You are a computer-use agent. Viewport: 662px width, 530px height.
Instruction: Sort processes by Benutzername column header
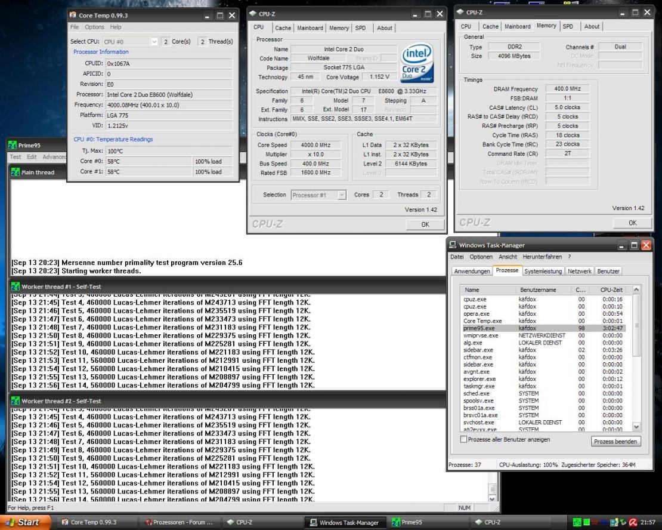(543, 290)
